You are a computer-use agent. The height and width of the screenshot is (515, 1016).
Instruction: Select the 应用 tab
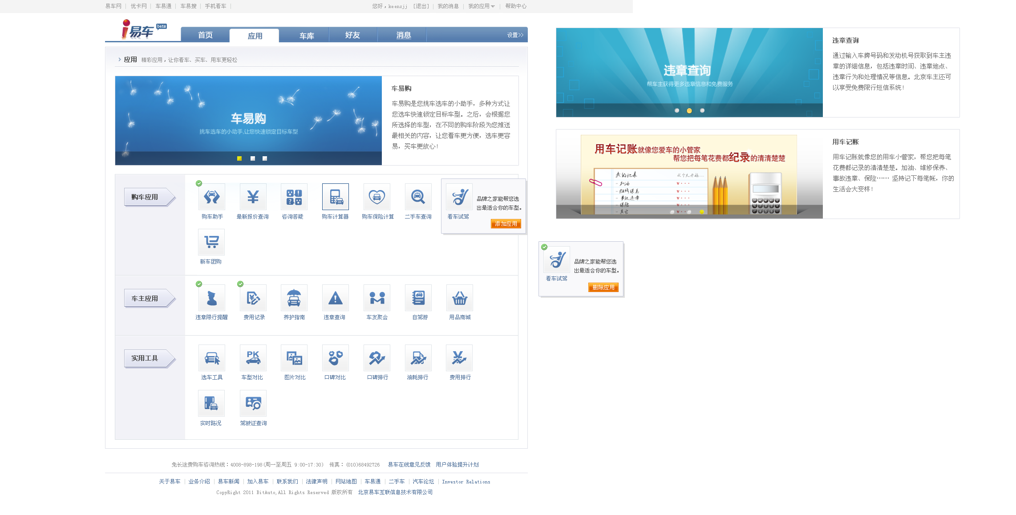tap(255, 36)
